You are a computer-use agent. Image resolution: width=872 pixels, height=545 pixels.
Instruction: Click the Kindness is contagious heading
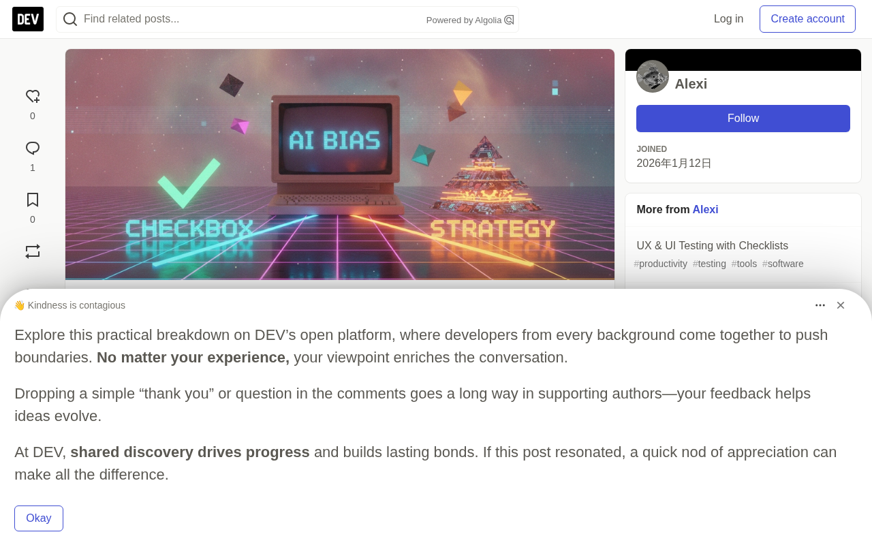(x=69, y=305)
